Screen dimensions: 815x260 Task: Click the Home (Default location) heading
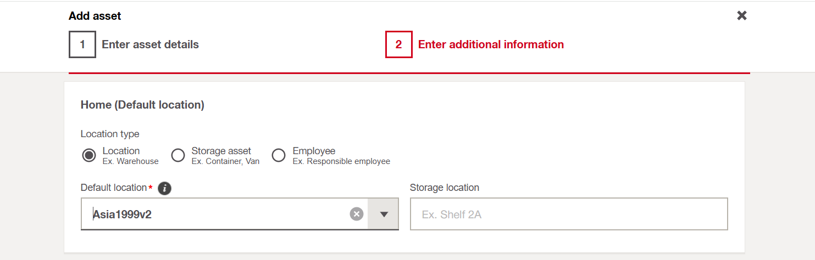click(142, 105)
